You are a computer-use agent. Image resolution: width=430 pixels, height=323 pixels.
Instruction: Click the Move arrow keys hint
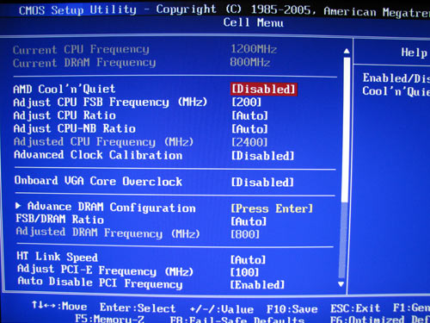(x=59, y=306)
